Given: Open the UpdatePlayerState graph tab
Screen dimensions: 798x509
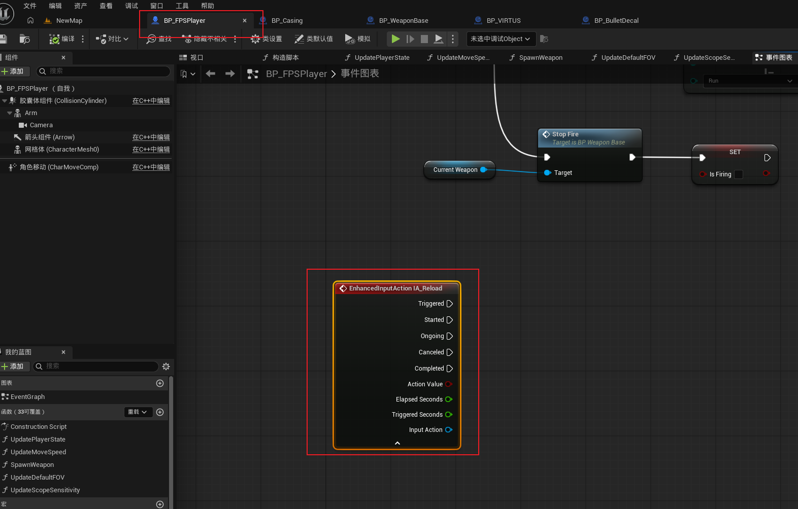Looking at the screenshot, I should [x=377, y=58].
